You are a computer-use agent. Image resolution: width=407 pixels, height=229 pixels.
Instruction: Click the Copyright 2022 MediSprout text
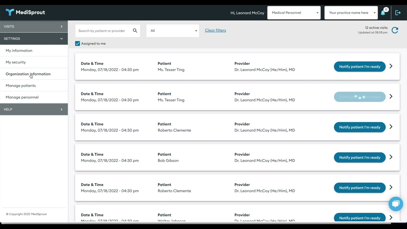click(26, 214)
